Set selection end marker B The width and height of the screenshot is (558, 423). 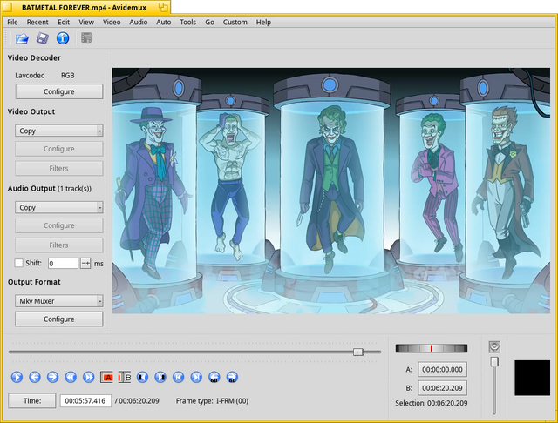[125, 377]
